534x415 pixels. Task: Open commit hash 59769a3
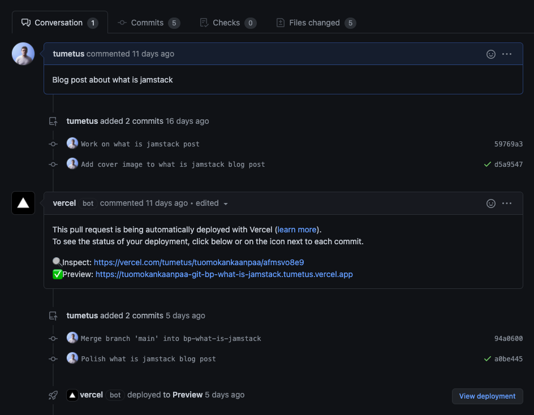[508, 144]
